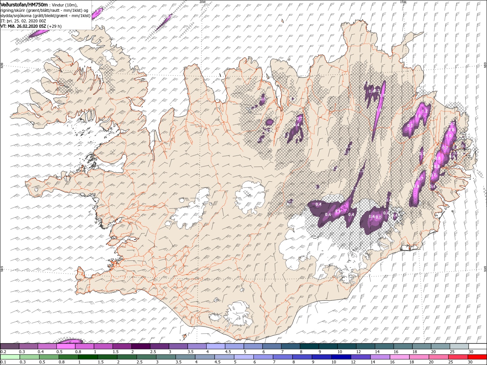The width and height of the screenshot is (487, 365).
Task: Click the '0.1' number under lower legend
Action: click(x=3, y=362)
